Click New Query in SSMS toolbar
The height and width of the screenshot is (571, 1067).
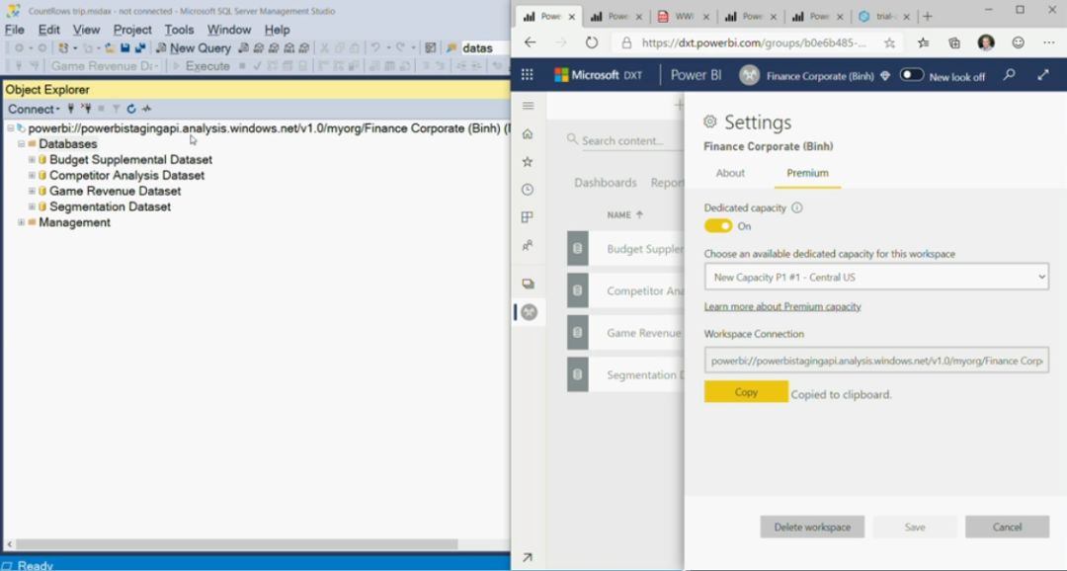pos(194,47)
